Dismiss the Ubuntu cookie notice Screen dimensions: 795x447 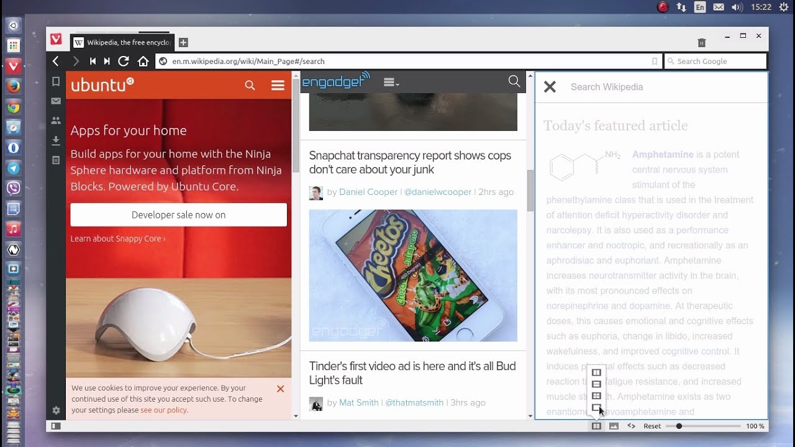click(x=280, y=389)
